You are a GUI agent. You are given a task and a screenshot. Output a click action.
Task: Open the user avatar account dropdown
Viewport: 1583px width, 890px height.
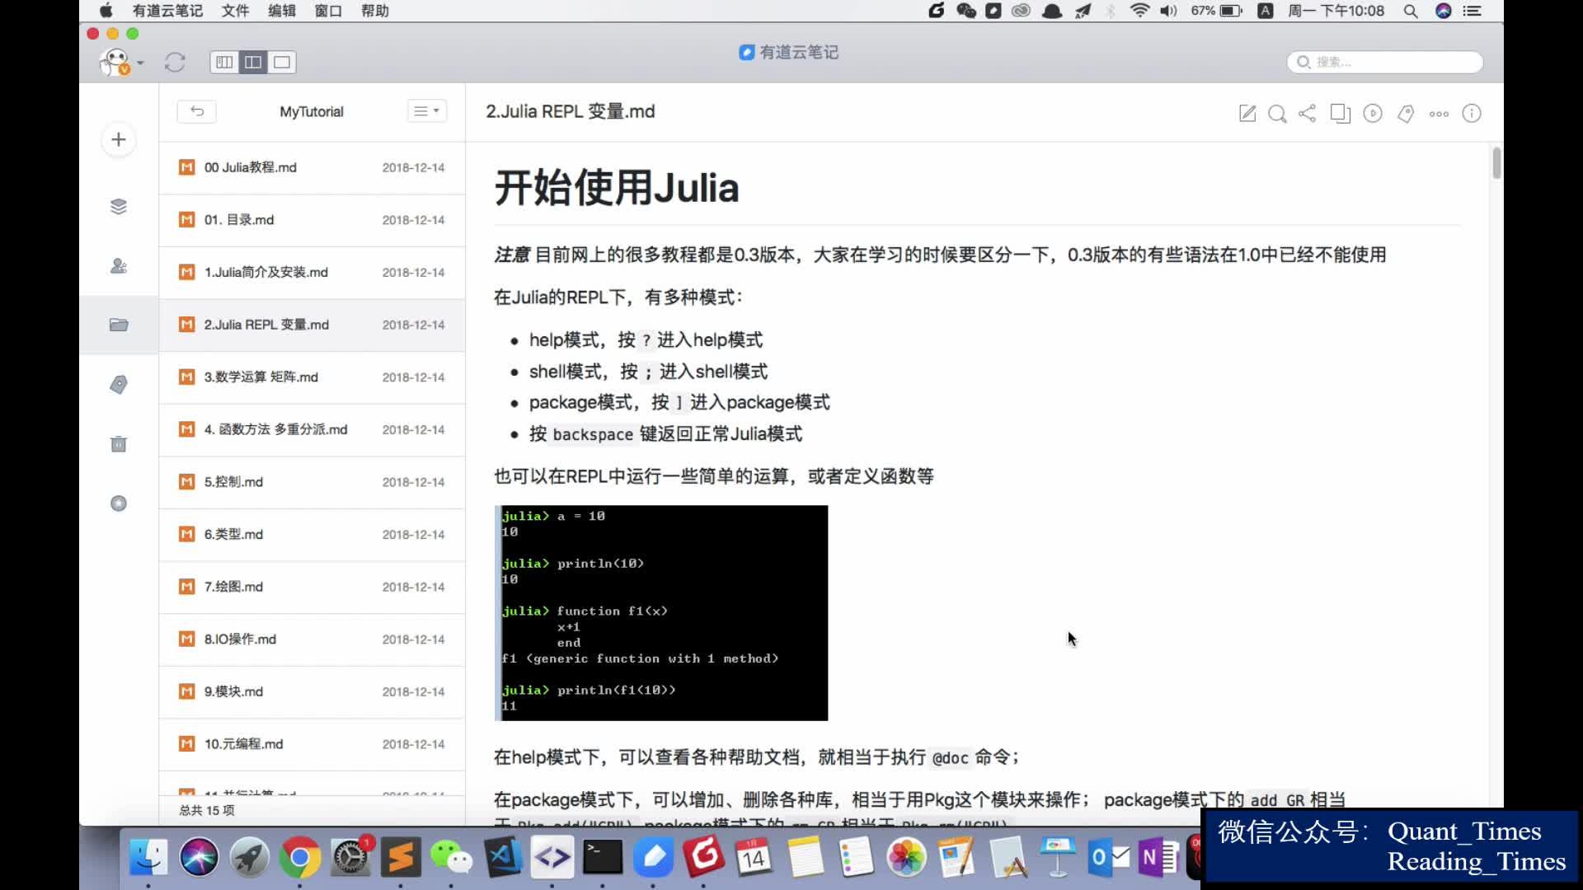pyautogui.click(x=120, y=62)
